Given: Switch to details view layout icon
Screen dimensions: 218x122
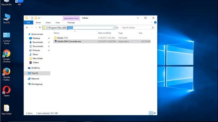Looking at the screenshot, I should (151, 113).
